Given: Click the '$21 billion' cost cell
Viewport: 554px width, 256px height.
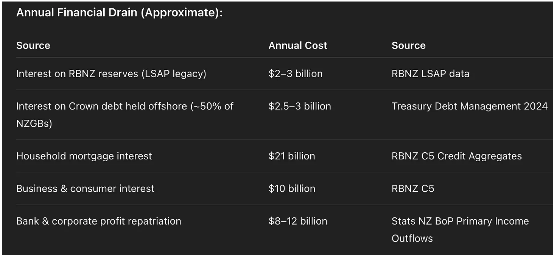Looking at the screenshot, I should (x=291, y=156).
